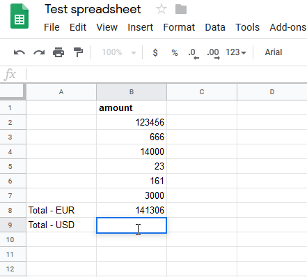Image resolution: width=307 pixels, height=277 pixels.
Task: Open the 100% zoom dropdown
Action: pyautogui.click(x=119, y=52)
